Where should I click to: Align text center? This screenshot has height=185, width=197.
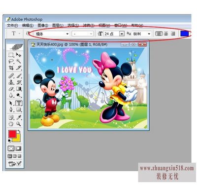coord(166,34)
